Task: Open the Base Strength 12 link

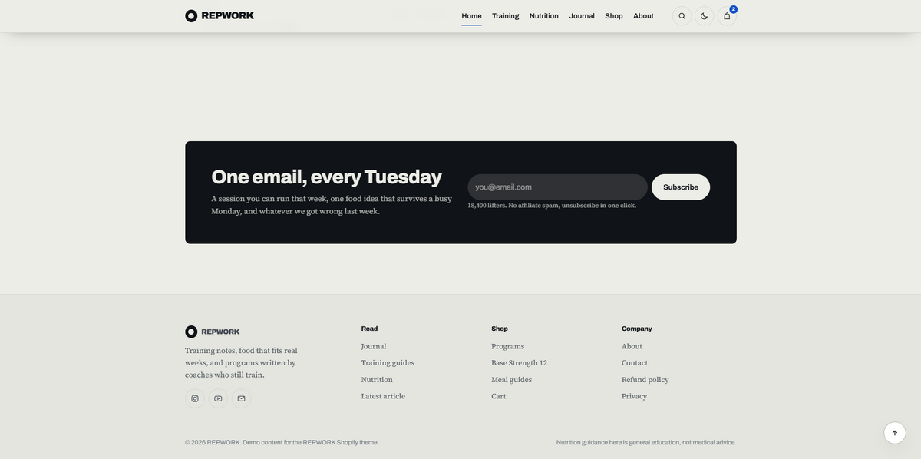Action: (520, 363)
